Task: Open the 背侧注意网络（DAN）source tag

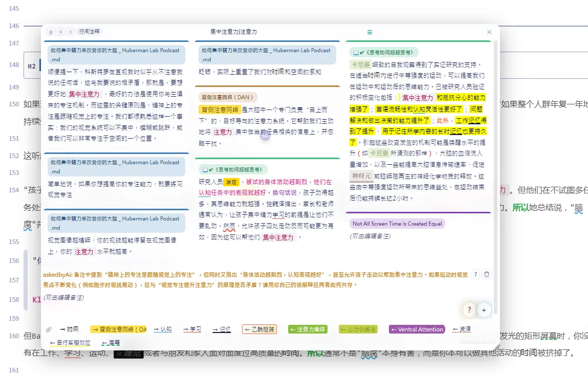Action: tap(228, 97)
